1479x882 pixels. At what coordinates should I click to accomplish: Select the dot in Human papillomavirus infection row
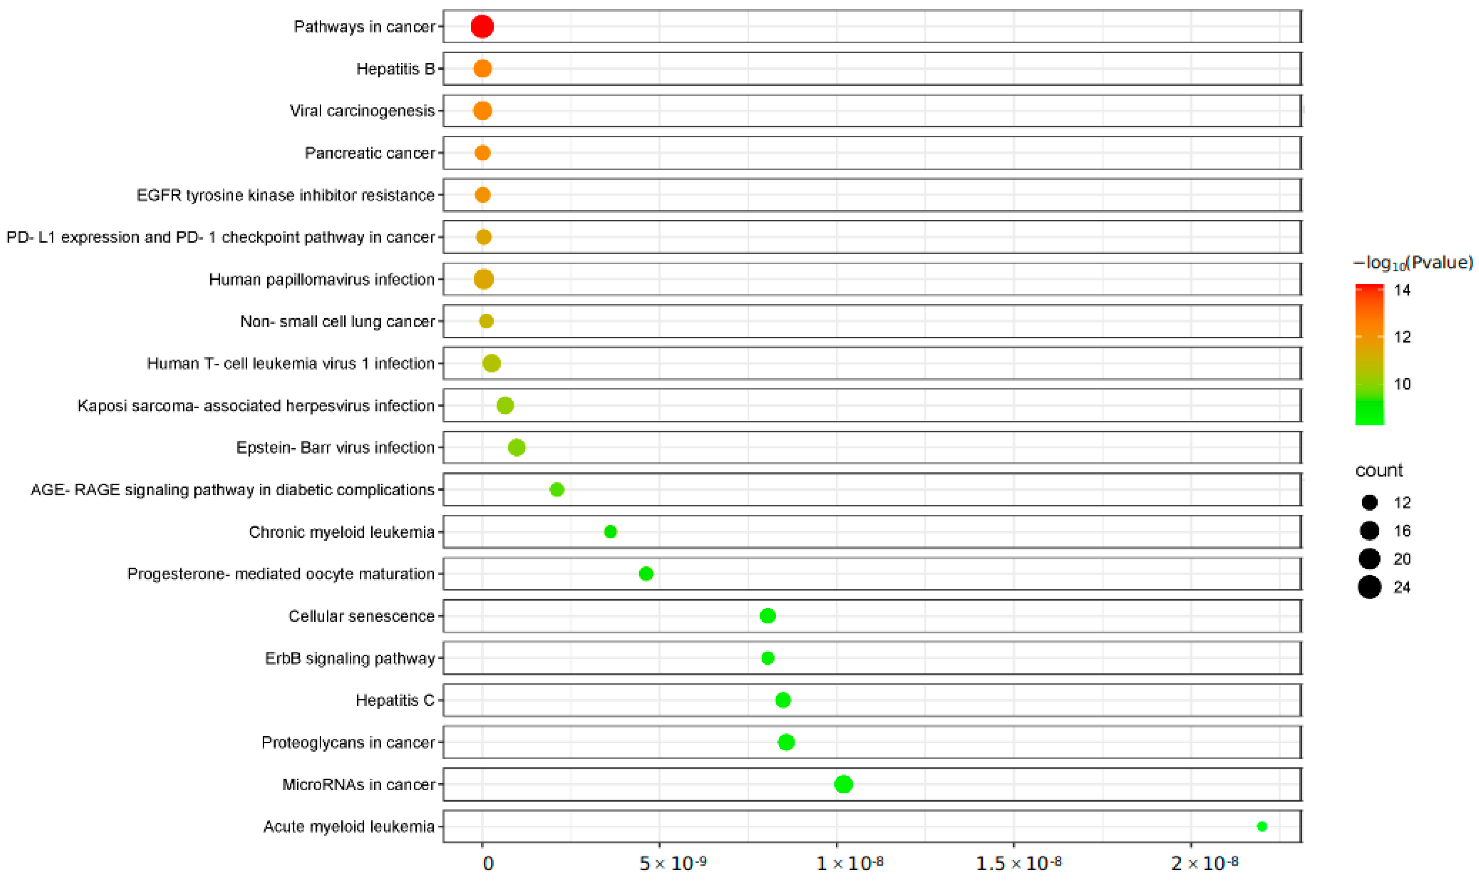coord(484,279)
